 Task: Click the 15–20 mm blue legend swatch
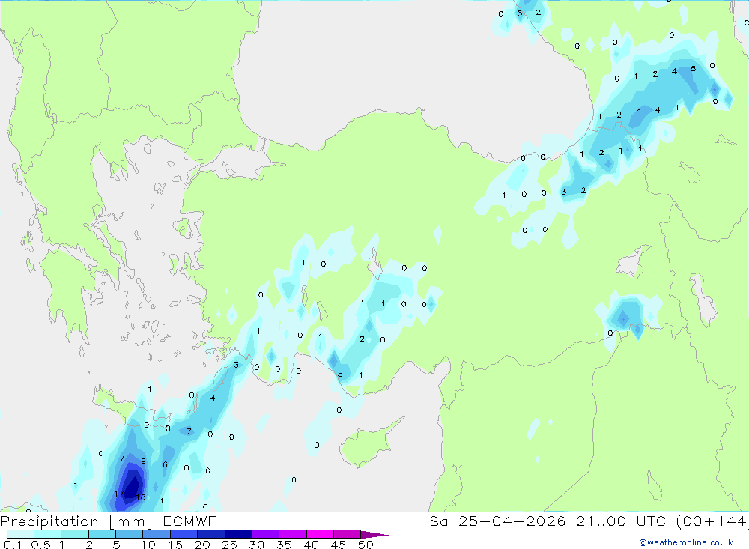point(184,534)
